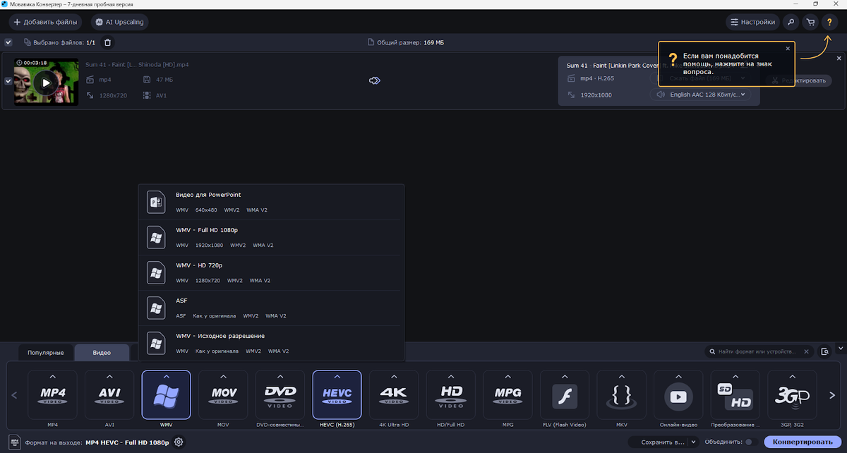The image size is (847, 453).
Task: Uncheck the Sum 41 file checkbox
Action: click(8, 81)
